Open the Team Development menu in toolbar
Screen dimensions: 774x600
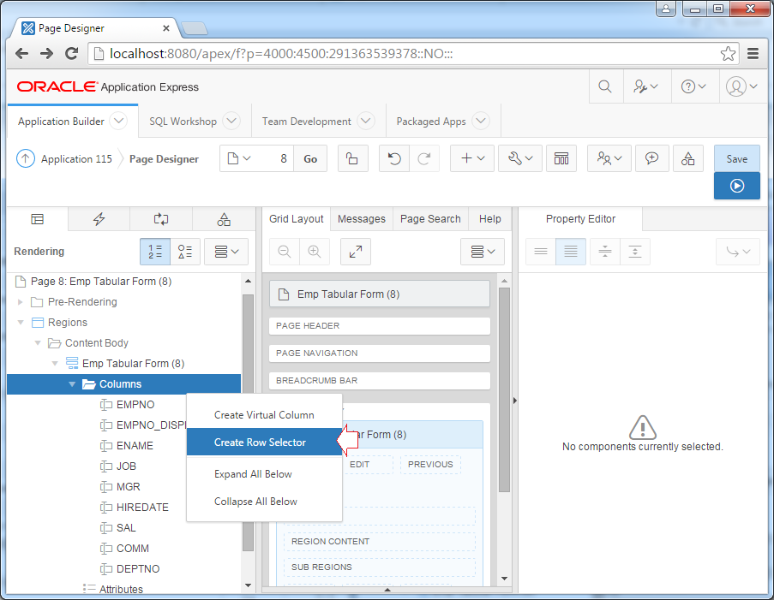[x=609, y=158]
